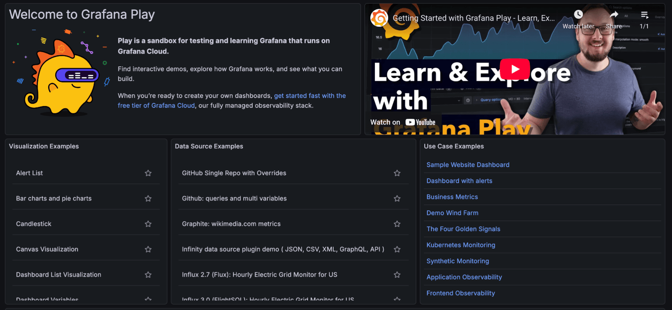This screenshot has height=310, width=672.
Task: Click the Share arrow icon on video
Action: point(614,15)
